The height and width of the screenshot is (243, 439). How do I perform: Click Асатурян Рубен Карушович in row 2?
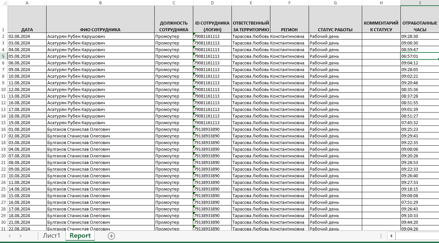(100, 36)
